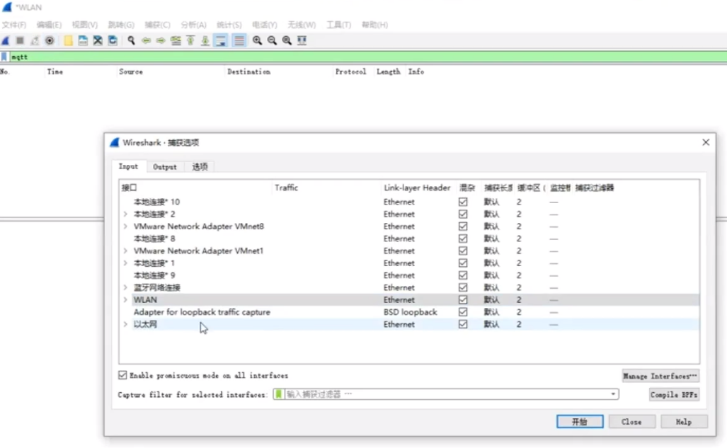
Task: Click the find packet magnifier icon
Action: tap(131, 41)
